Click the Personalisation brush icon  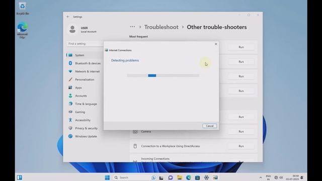tap(70, 79)
